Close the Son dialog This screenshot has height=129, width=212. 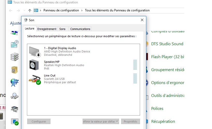[x=142, y=20]
